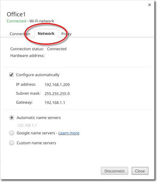The height and width of the screenshot is (182, 157).
Task: Select Custom name servers radio button
Action: [12, 143]
